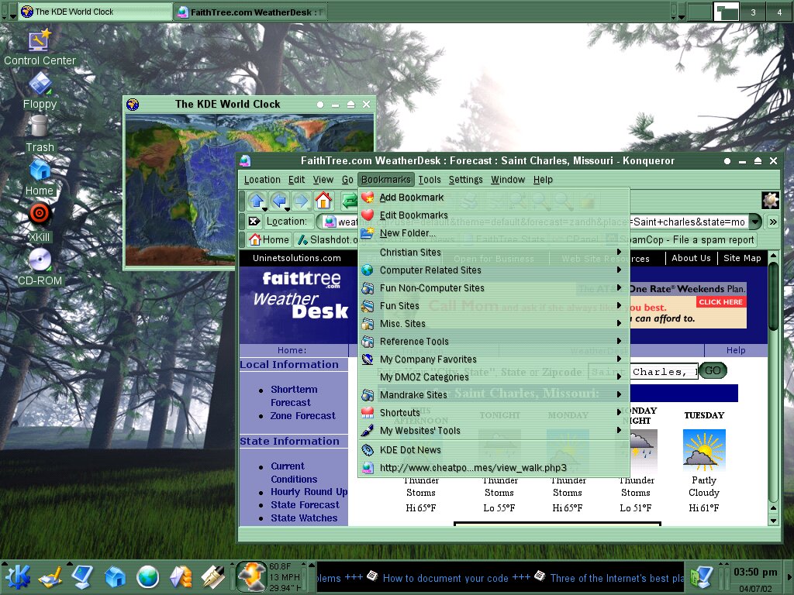794x595 pixels.
Task: Click the Konqueror page vertical scrollbar
Action: pos(773,296)
